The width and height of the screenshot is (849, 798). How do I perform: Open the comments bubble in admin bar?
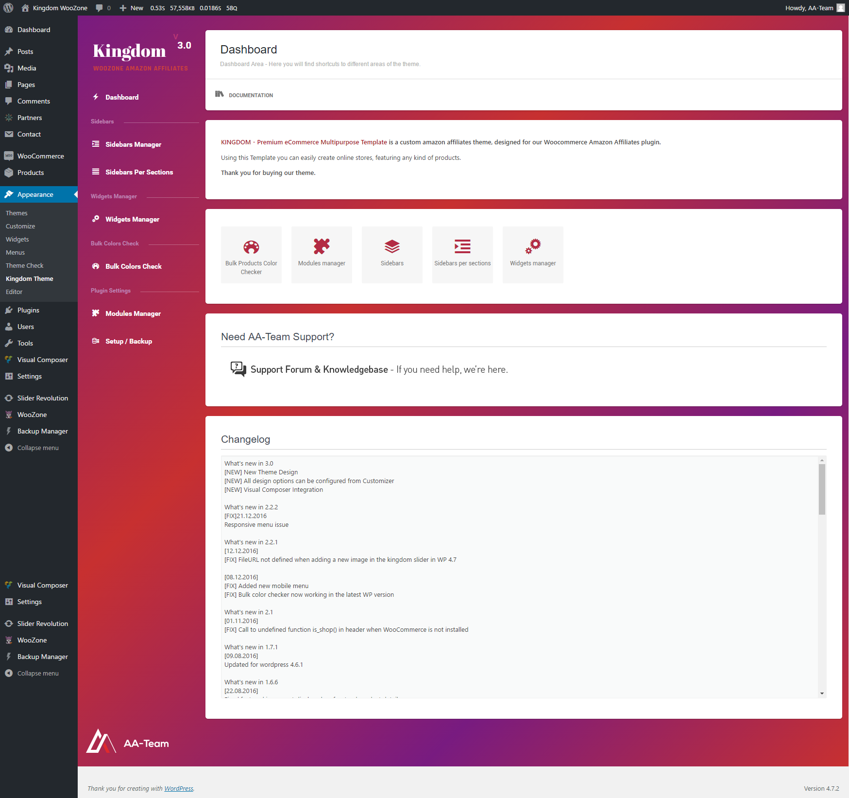click(x=103, y=8)
